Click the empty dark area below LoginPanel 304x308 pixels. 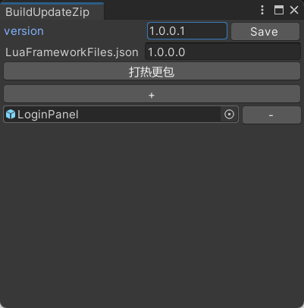(152, 215)
